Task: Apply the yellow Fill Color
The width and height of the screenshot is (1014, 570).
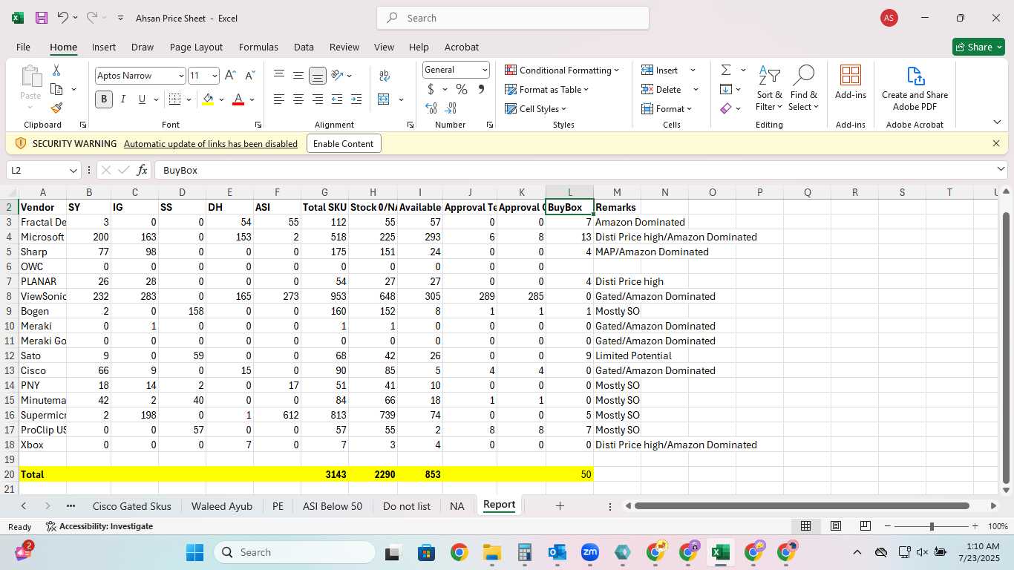Action: pyautogui.click(x=208, y=99)
